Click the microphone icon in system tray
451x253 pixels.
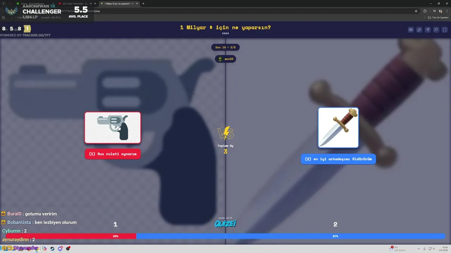[x=424, y=249]
